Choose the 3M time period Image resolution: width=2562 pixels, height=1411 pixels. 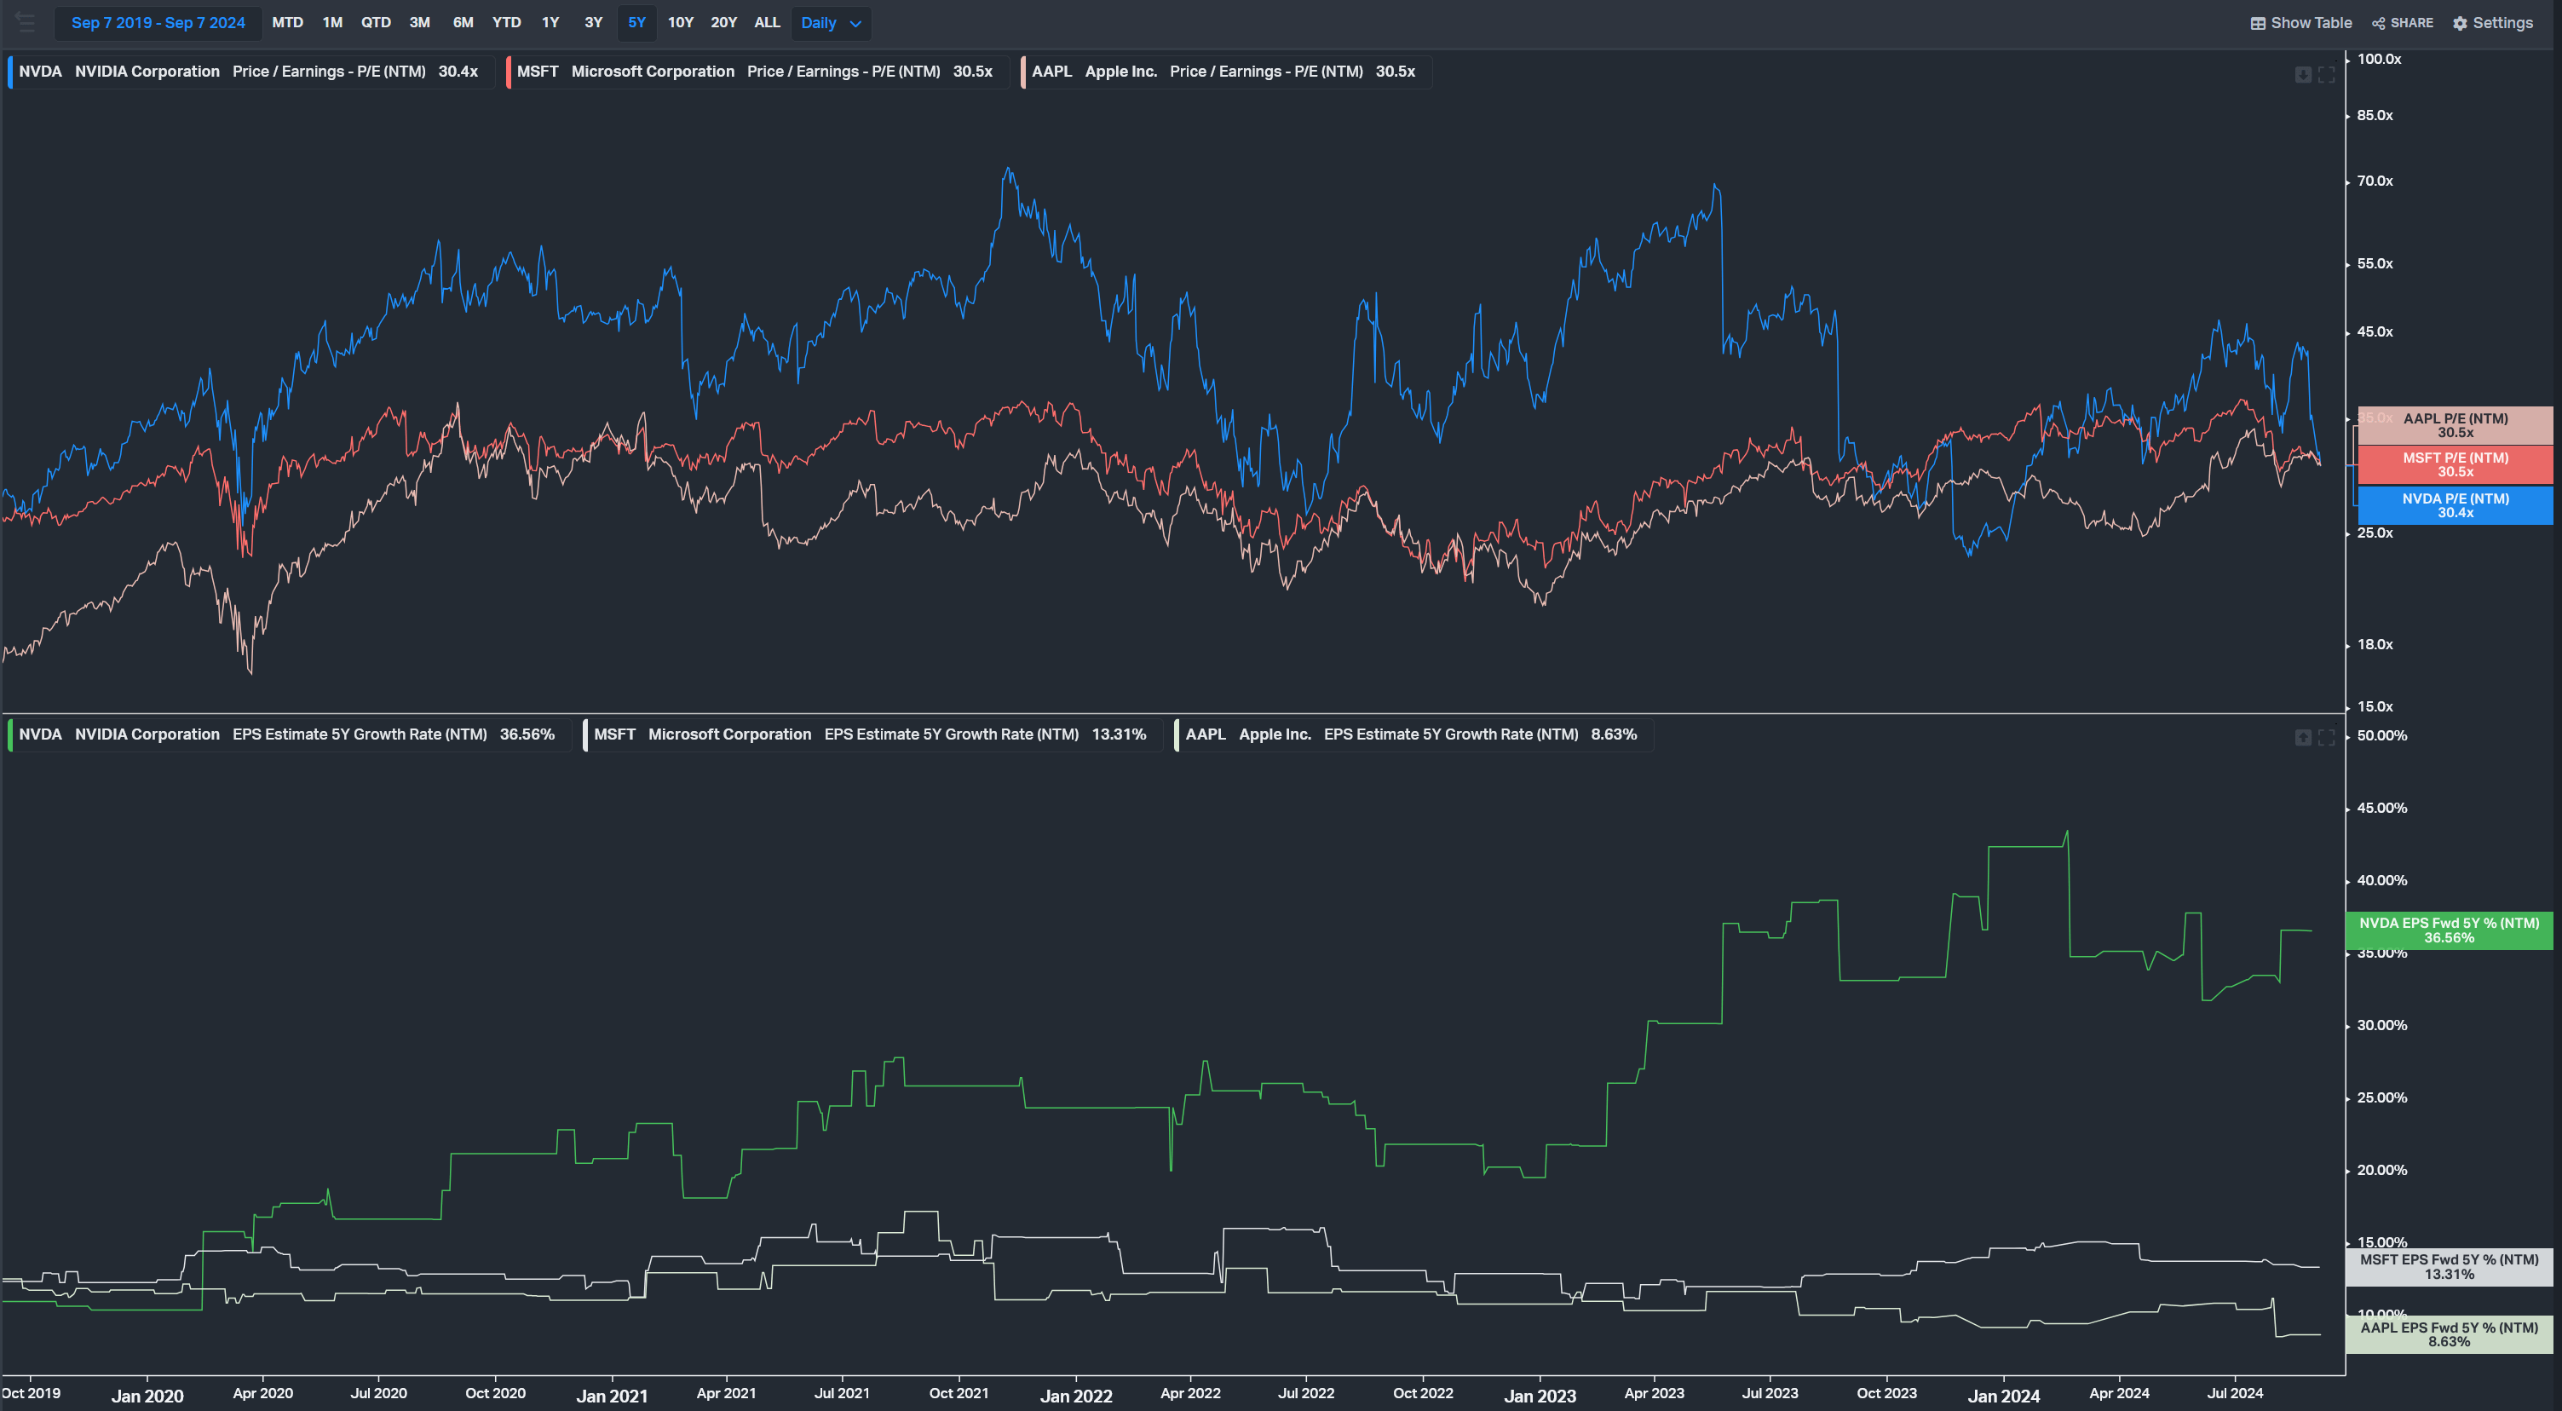click(x=420, y=23)
